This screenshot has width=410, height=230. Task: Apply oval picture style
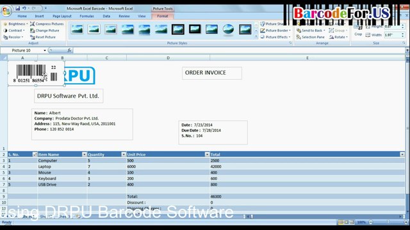click(x=228, y=29)
